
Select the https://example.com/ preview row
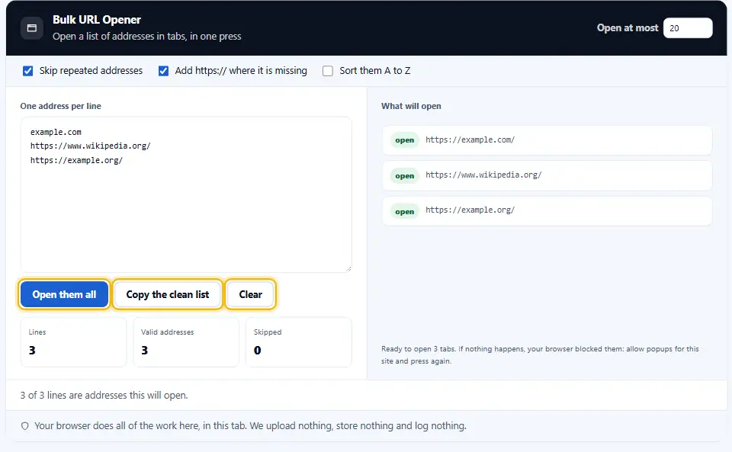(547, 140)
